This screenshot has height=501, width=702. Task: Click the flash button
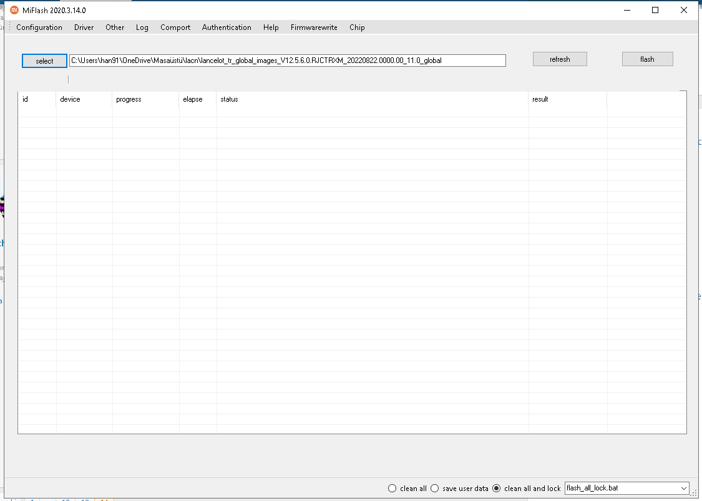[x=647, y=59]
